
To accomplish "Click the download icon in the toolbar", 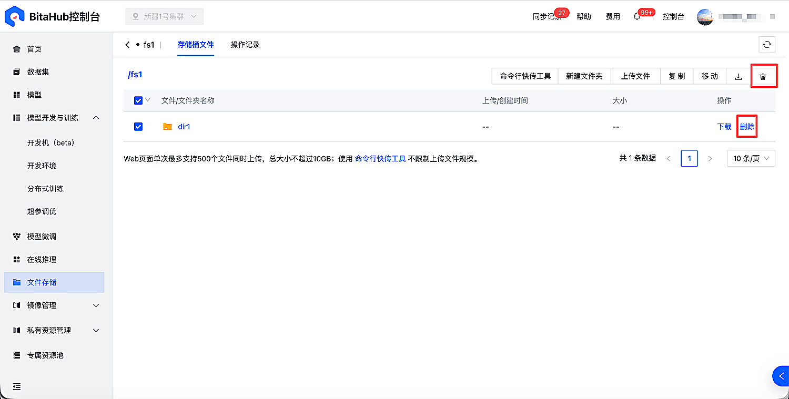I will pyautogui.click(x=739, y=76).
